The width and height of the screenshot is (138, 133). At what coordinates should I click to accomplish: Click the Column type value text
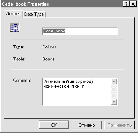pyautogui.click(x=49, y=47)
